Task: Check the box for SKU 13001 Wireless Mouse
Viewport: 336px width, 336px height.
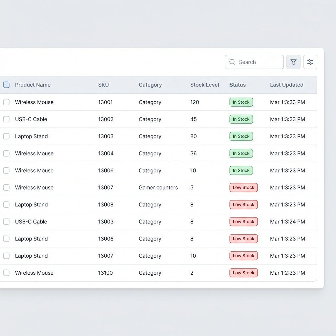Action: pos(6,102)
